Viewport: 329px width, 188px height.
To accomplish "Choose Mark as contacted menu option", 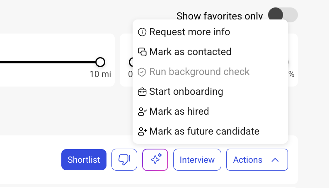I will point(190,52).
